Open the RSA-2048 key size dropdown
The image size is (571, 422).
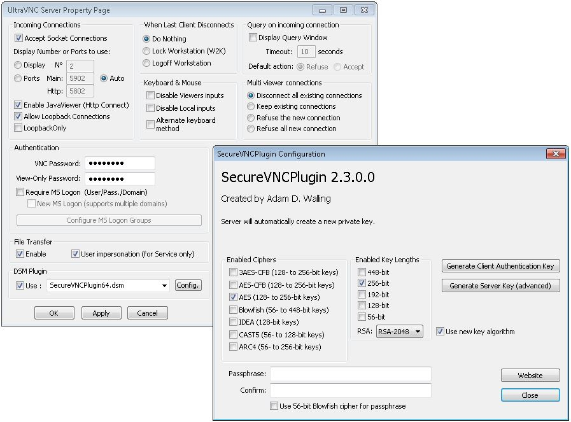coord(400,332)
